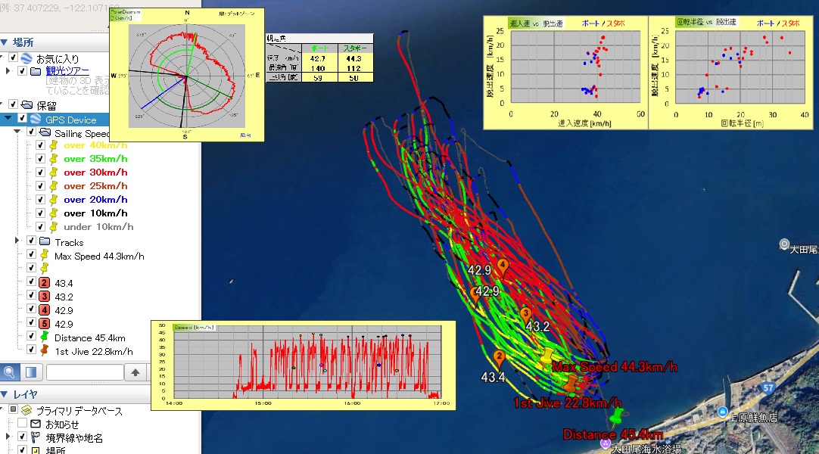Click the orange placemark 4 on the map
This screenshot has width=819, height=454.
tap(503, 267)
